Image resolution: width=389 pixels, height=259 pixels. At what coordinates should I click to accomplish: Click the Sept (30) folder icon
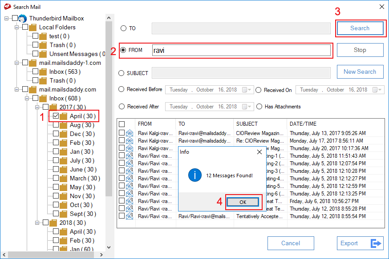[63, 214]
